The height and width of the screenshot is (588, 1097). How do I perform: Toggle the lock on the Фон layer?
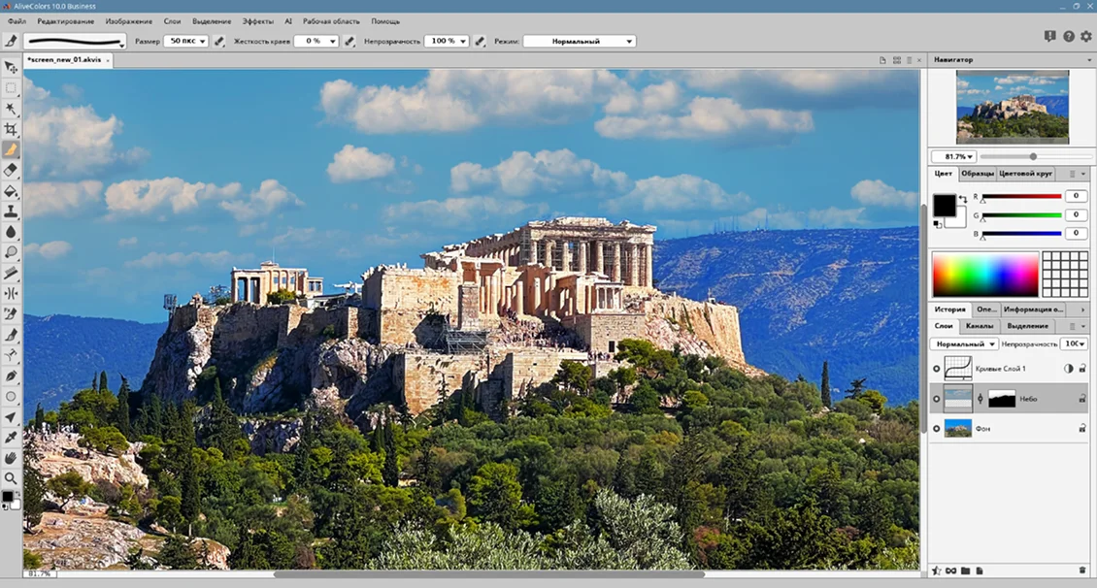(x=1082, y=428)
